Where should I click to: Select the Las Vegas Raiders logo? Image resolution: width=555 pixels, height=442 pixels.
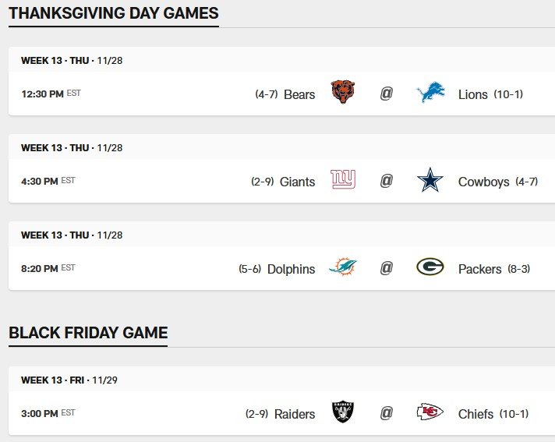click(x=343, y=412)
